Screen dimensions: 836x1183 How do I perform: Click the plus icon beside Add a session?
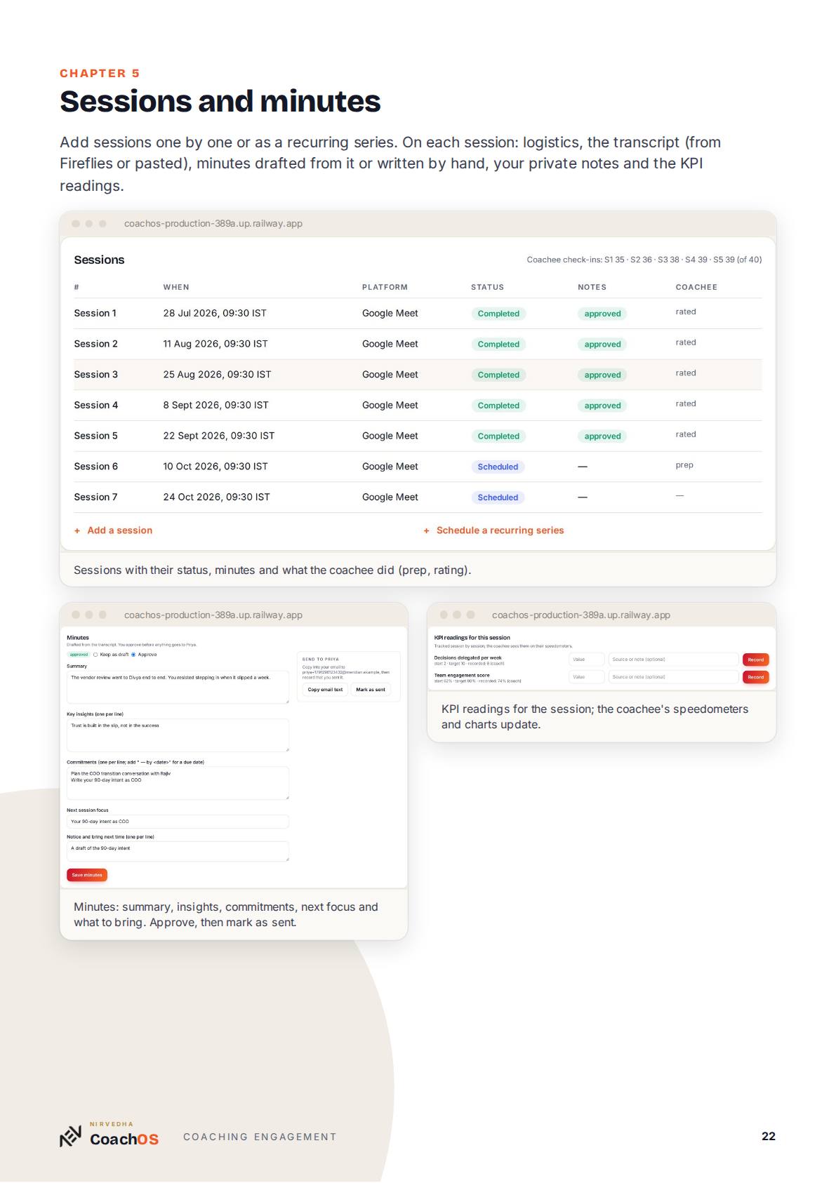point(77,530)
